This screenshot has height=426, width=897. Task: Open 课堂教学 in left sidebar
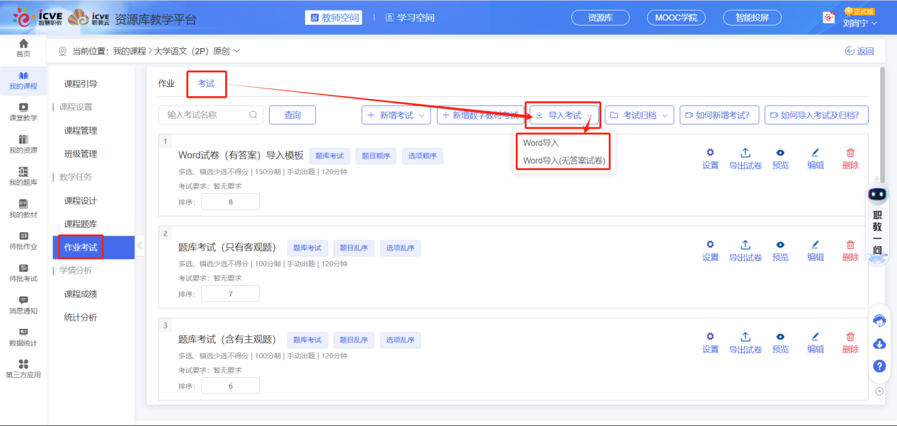pyautogui.click(x=23, y=111)
